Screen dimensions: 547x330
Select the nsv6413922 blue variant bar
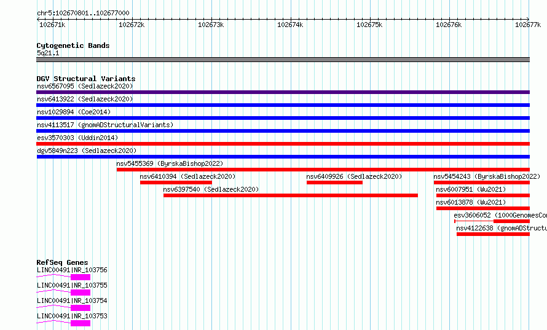[283, 105]
